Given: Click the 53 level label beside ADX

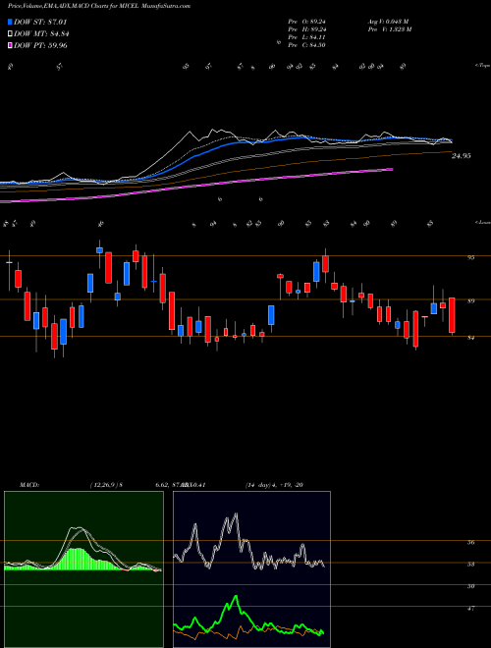Looking at the screenshot, I should [470, 565].
